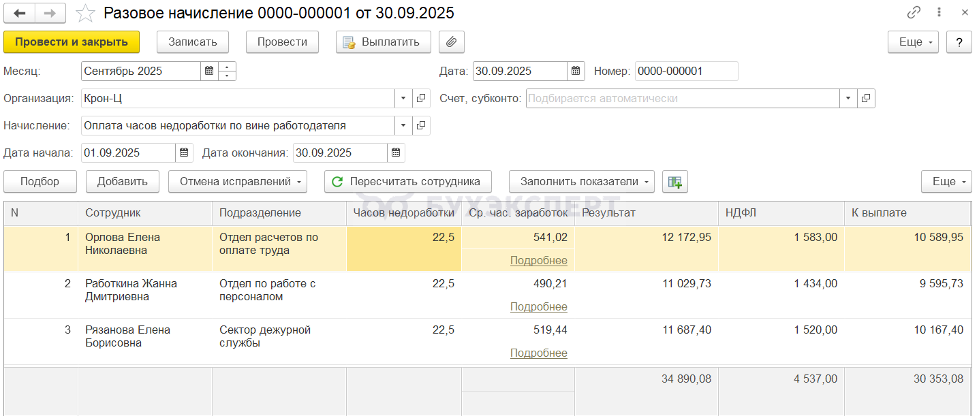Click the НДФЛ column header

pos(781,213)
